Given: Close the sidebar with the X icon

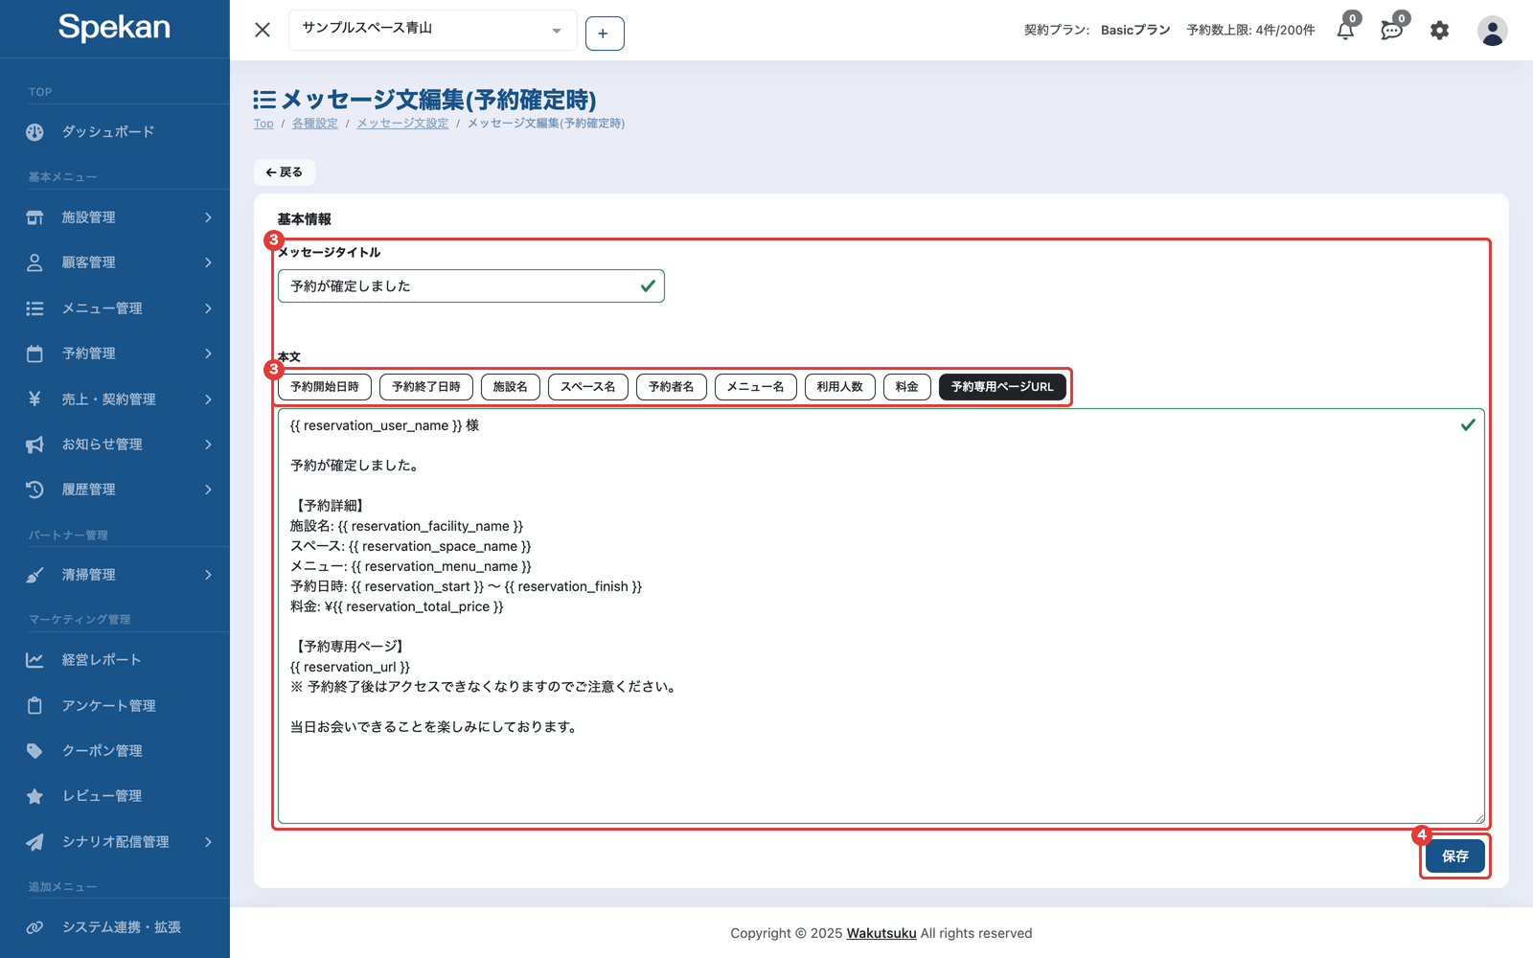Looking at the screenshot, I should [x=263, y=30].
